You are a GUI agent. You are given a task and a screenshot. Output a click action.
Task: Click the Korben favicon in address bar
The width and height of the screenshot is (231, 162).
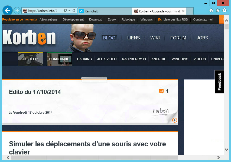pos(25,11)
